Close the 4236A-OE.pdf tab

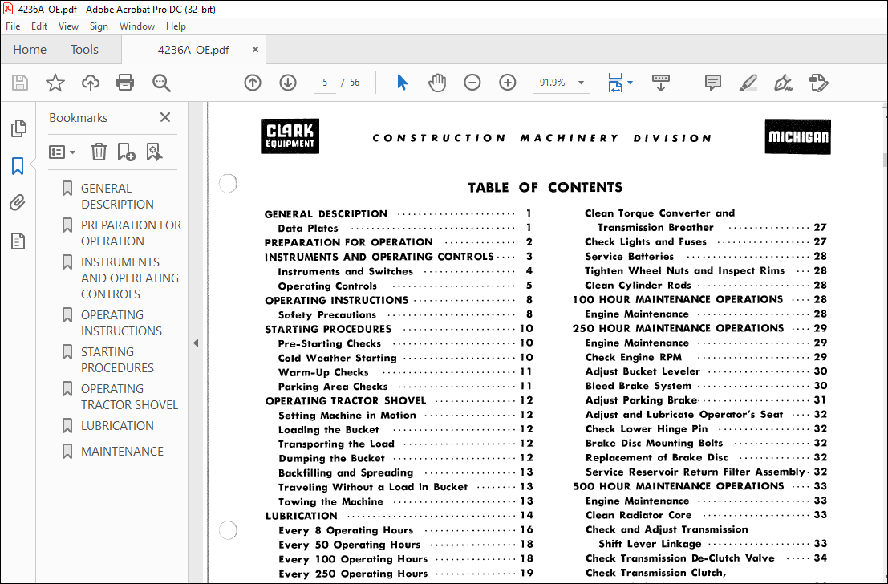(255, 49)
